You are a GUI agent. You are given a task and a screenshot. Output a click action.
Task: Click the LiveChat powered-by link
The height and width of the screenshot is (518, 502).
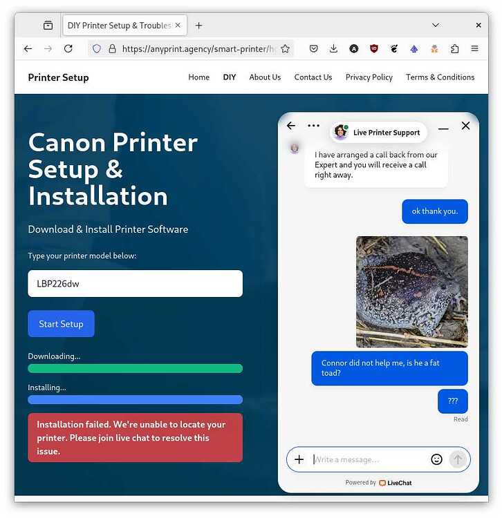click(x=396, y=483)
